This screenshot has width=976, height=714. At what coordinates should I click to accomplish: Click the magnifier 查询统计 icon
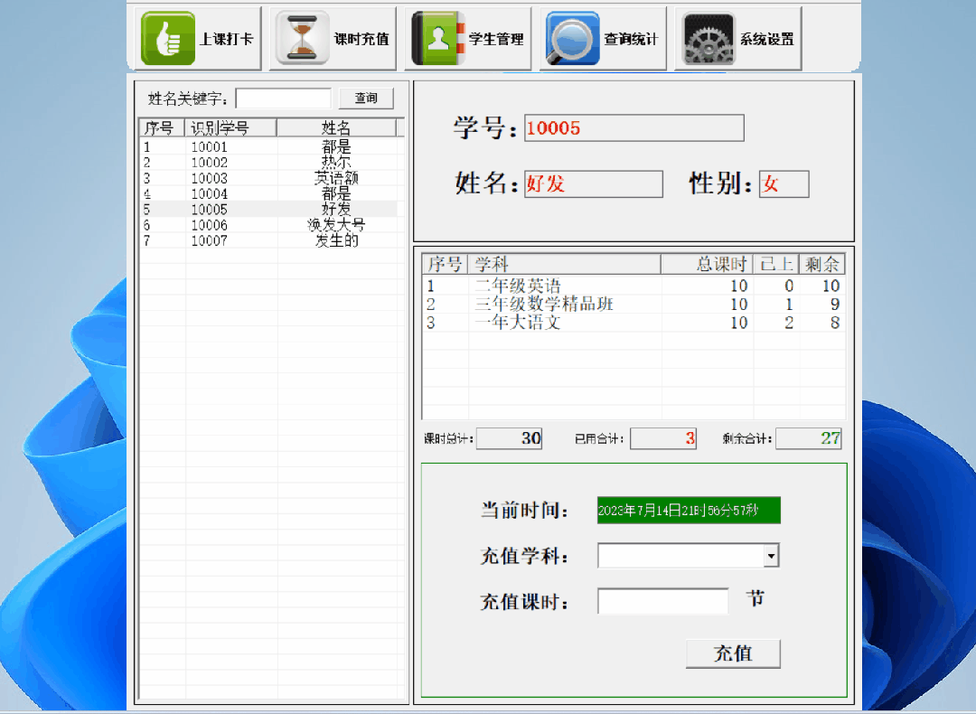tap(573, 38)
